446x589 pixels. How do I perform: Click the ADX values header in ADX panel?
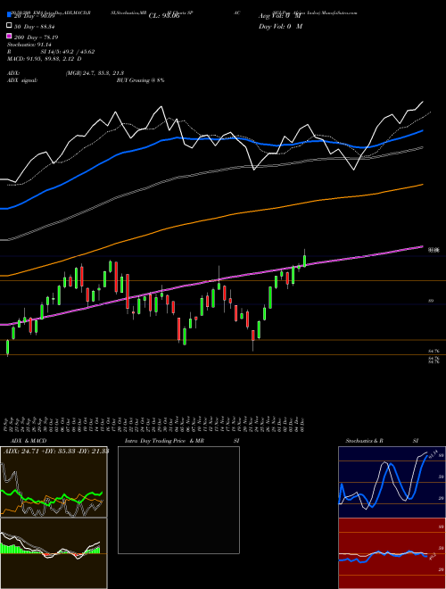[56, 451]
